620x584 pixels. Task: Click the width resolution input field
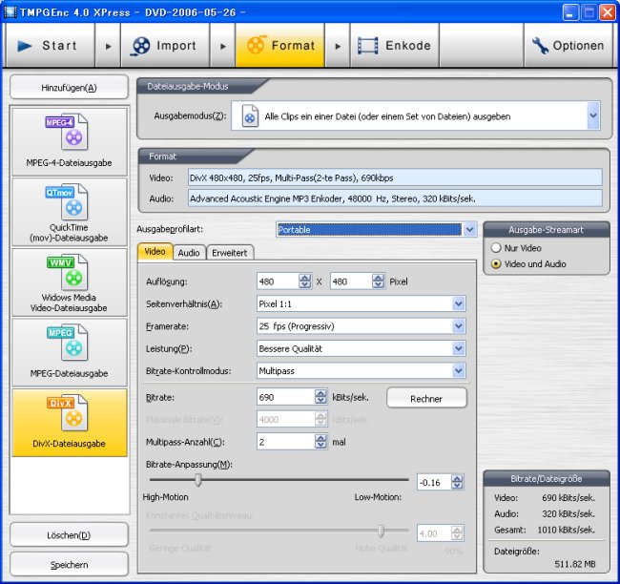[278, 282]
